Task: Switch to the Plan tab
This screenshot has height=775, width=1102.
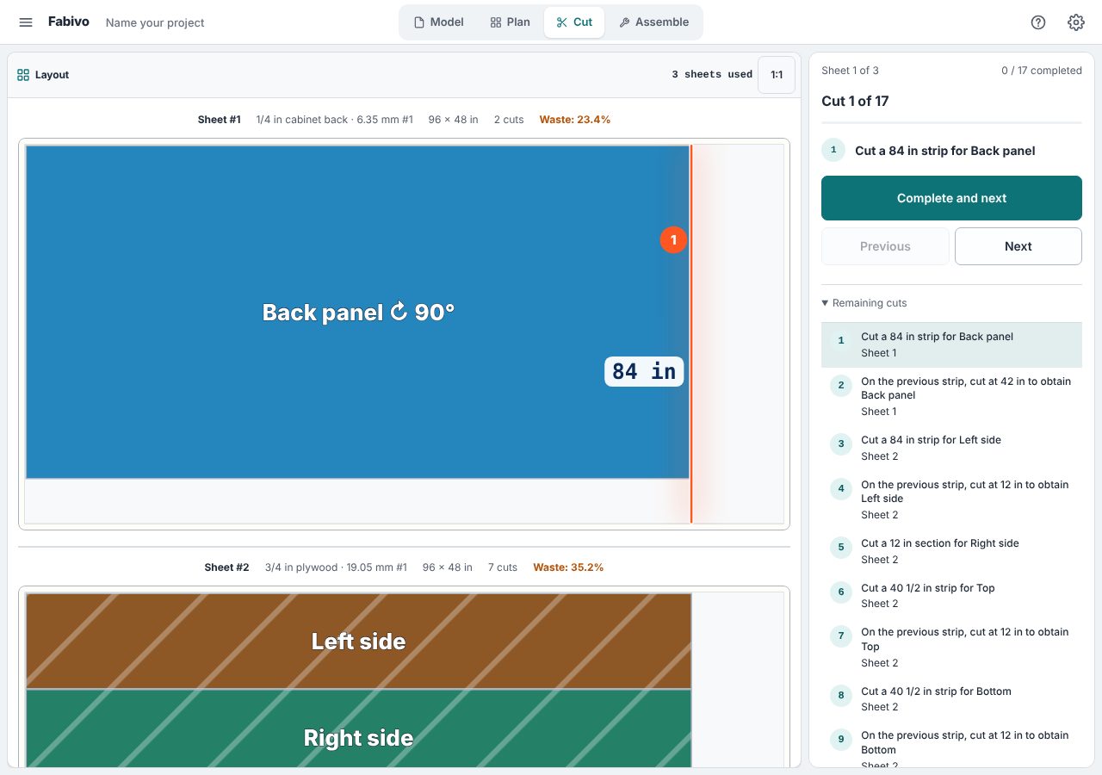Action: (510, 22)
